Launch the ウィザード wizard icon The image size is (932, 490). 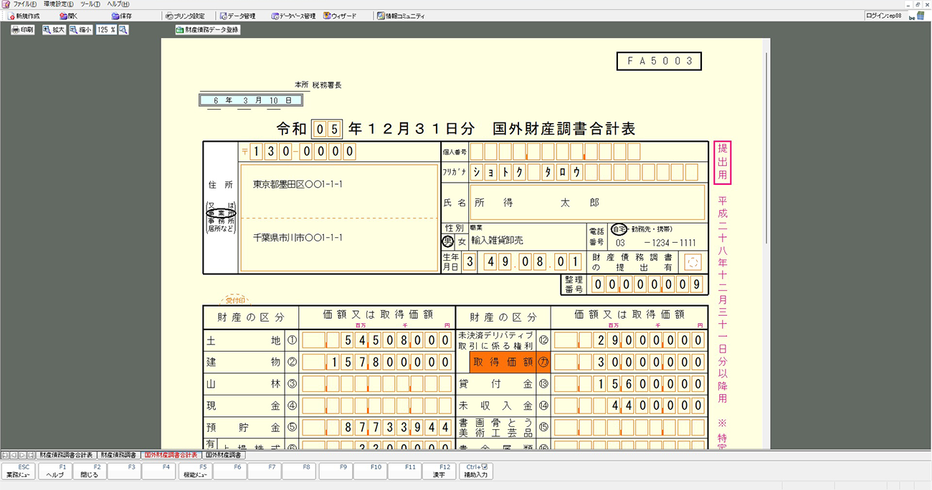click(x=340, y=16)
